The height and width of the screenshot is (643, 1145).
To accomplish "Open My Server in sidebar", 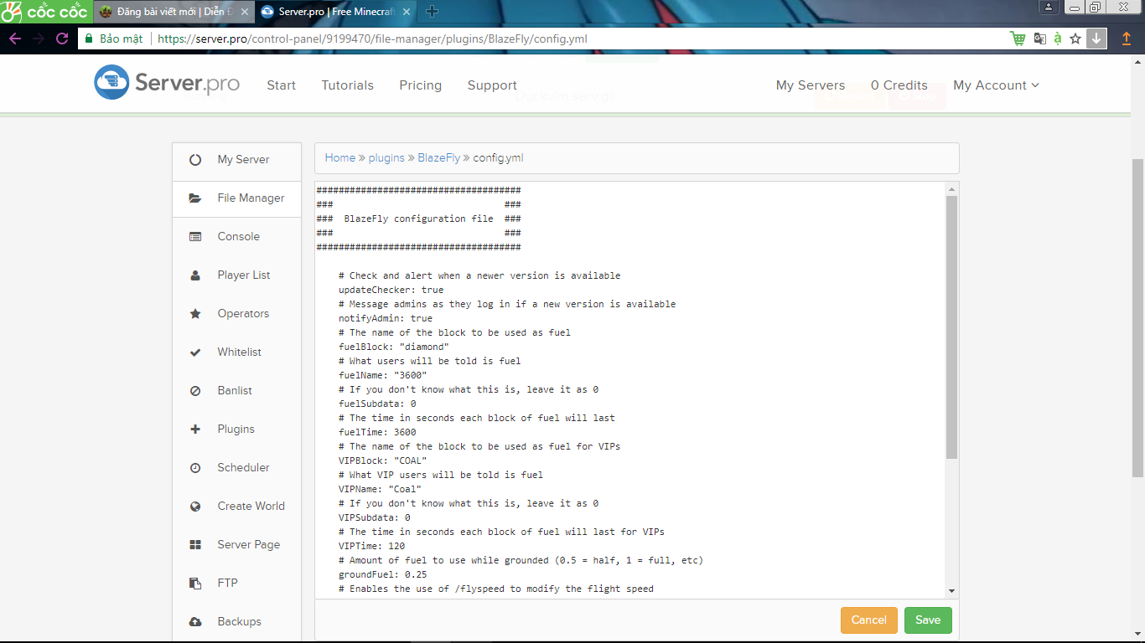I will pyautogui.click(x=236, y=160).
